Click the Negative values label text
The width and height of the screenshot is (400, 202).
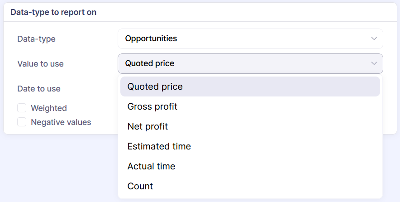[61, 122]
